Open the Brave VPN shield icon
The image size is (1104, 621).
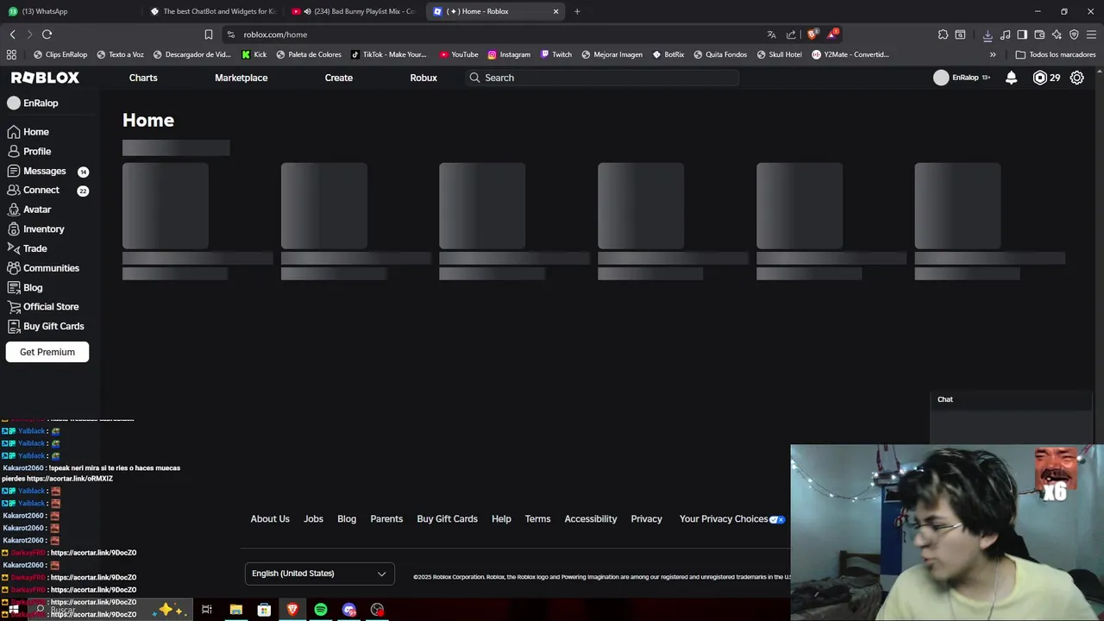tap(1074, 34)
